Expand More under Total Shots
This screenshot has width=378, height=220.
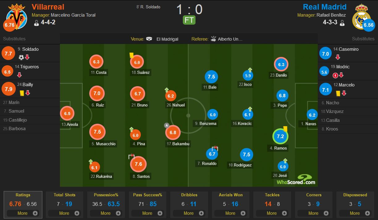coord(64,213)
